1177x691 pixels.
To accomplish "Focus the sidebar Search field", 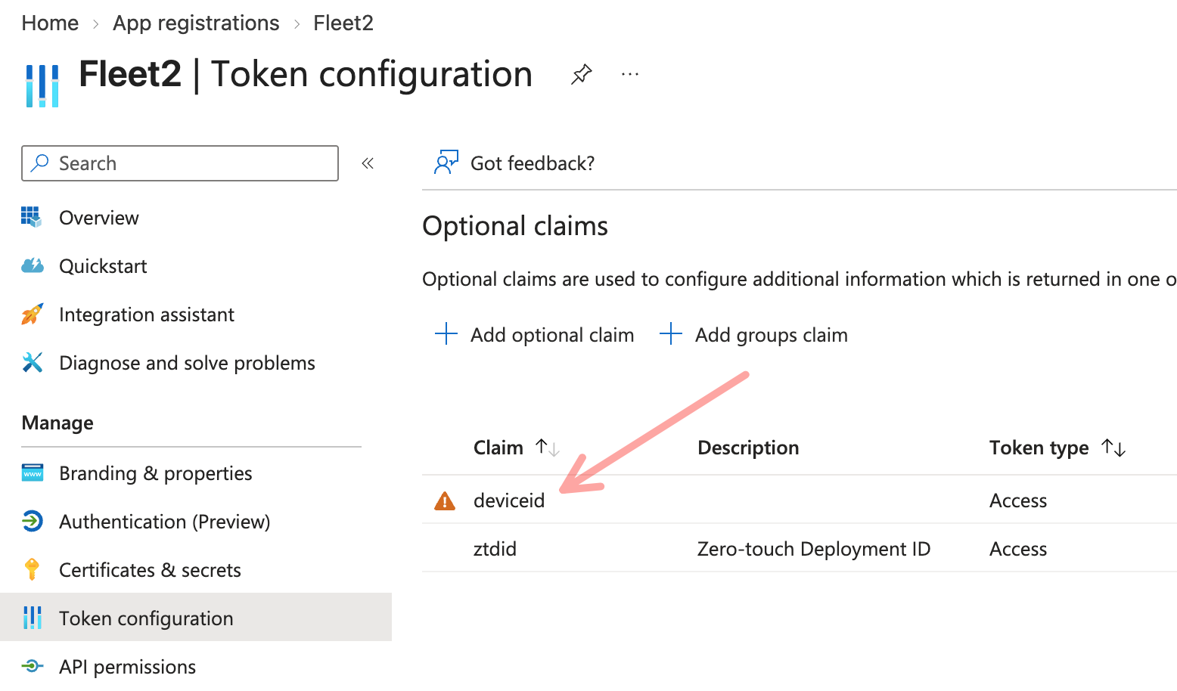I will pos(180,163).
